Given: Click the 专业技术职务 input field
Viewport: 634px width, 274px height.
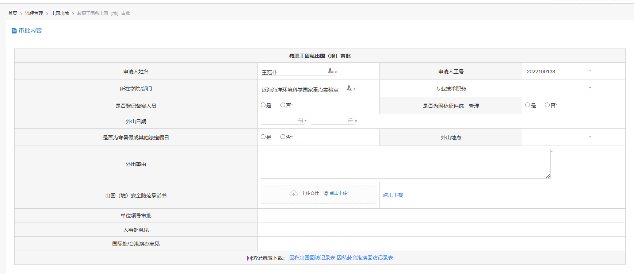Looking at the screenshot, I should [557, 88].
